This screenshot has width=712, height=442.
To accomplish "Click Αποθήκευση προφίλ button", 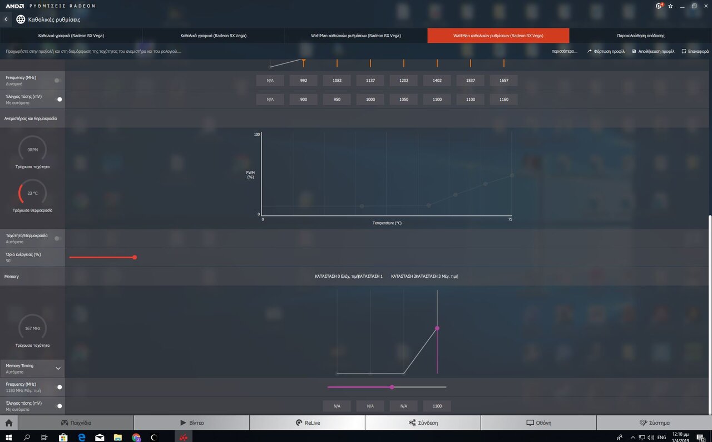I will tap(653, 51).
